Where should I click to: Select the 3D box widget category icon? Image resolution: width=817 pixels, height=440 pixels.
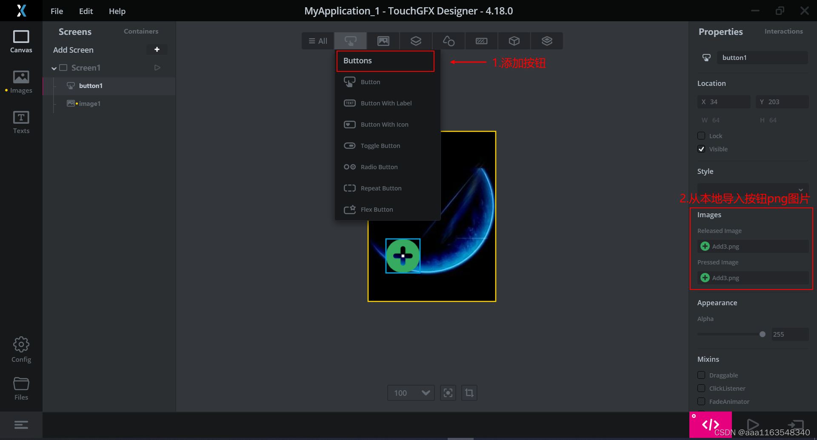[x=514, y=41]
